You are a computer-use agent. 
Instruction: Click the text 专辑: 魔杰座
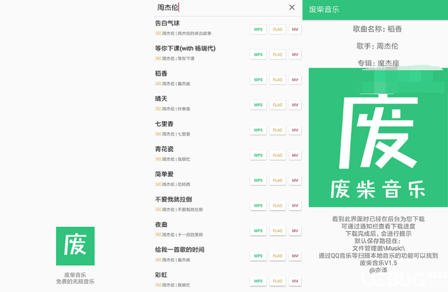(378, 63)
